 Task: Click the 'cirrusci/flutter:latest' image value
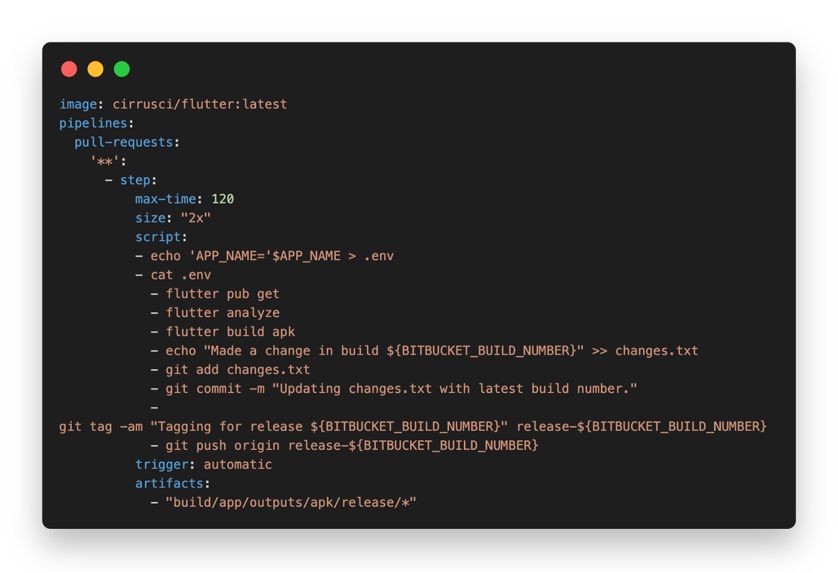200,104
